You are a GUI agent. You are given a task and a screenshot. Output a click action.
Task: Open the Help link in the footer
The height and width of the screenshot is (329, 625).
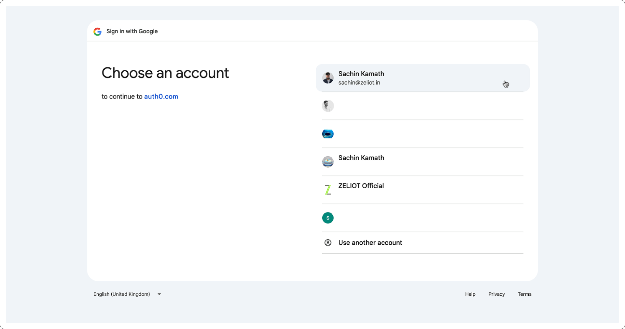470,294
